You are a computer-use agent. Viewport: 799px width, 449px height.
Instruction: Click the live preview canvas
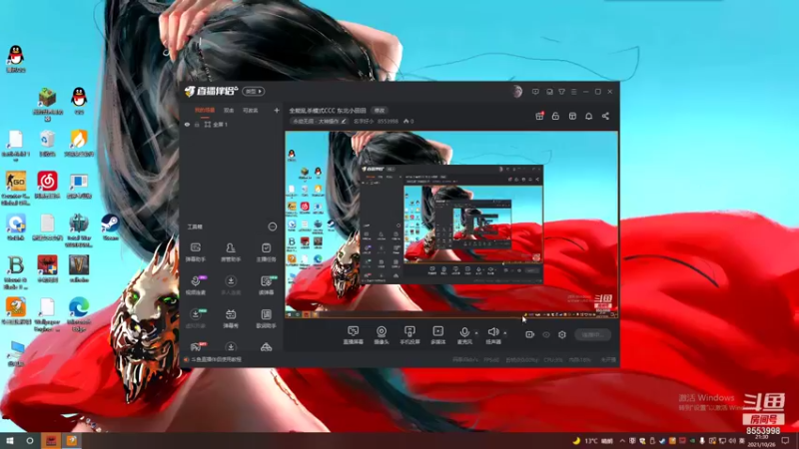click(x=451, y=224)
